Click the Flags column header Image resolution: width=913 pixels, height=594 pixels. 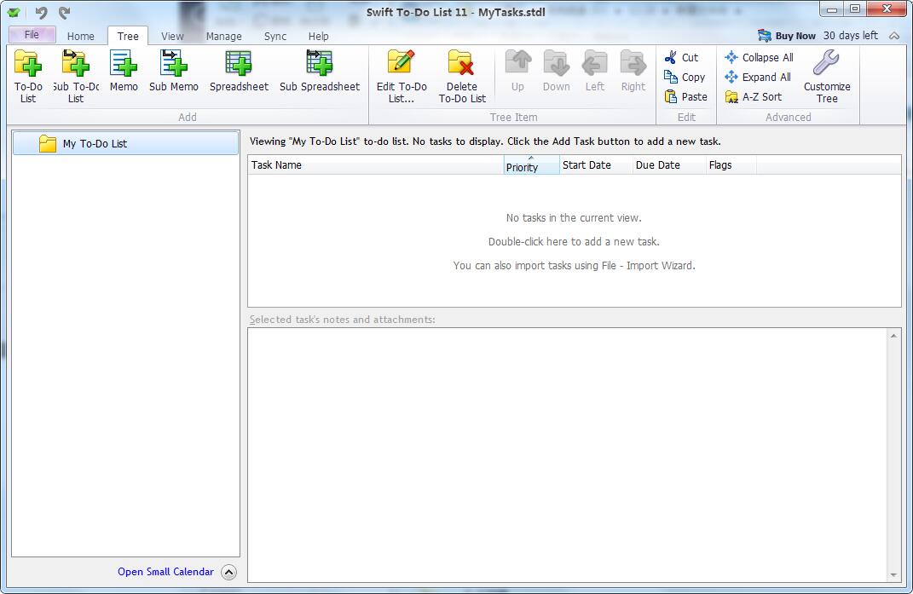pos(731,164)
